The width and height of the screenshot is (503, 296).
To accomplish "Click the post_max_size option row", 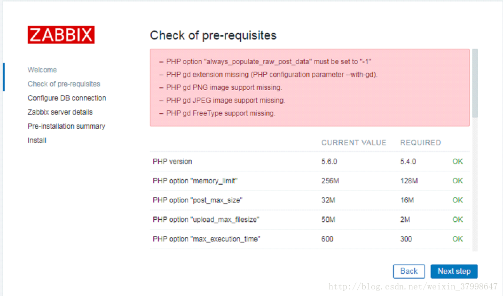I will pyautogui.click(x=310, y=200).
